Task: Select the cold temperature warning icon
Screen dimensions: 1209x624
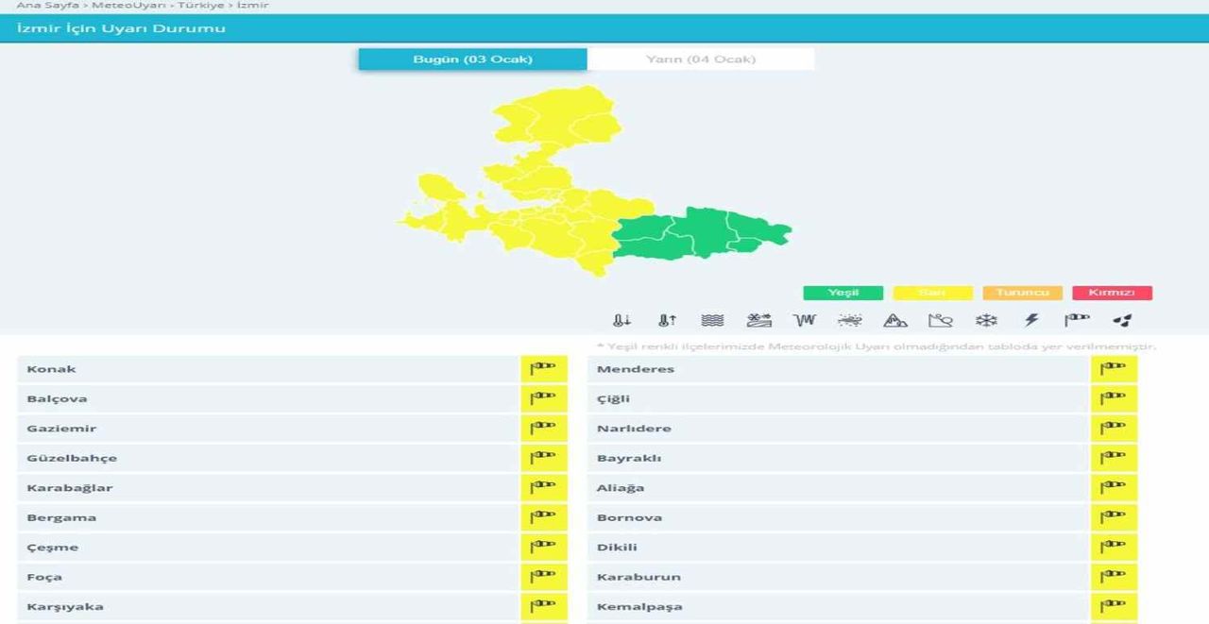Action: point(621,321)
